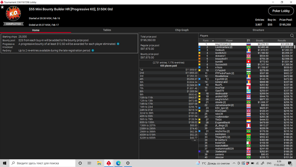Open Microsoft Edge from taskbar

coord(118,163)
